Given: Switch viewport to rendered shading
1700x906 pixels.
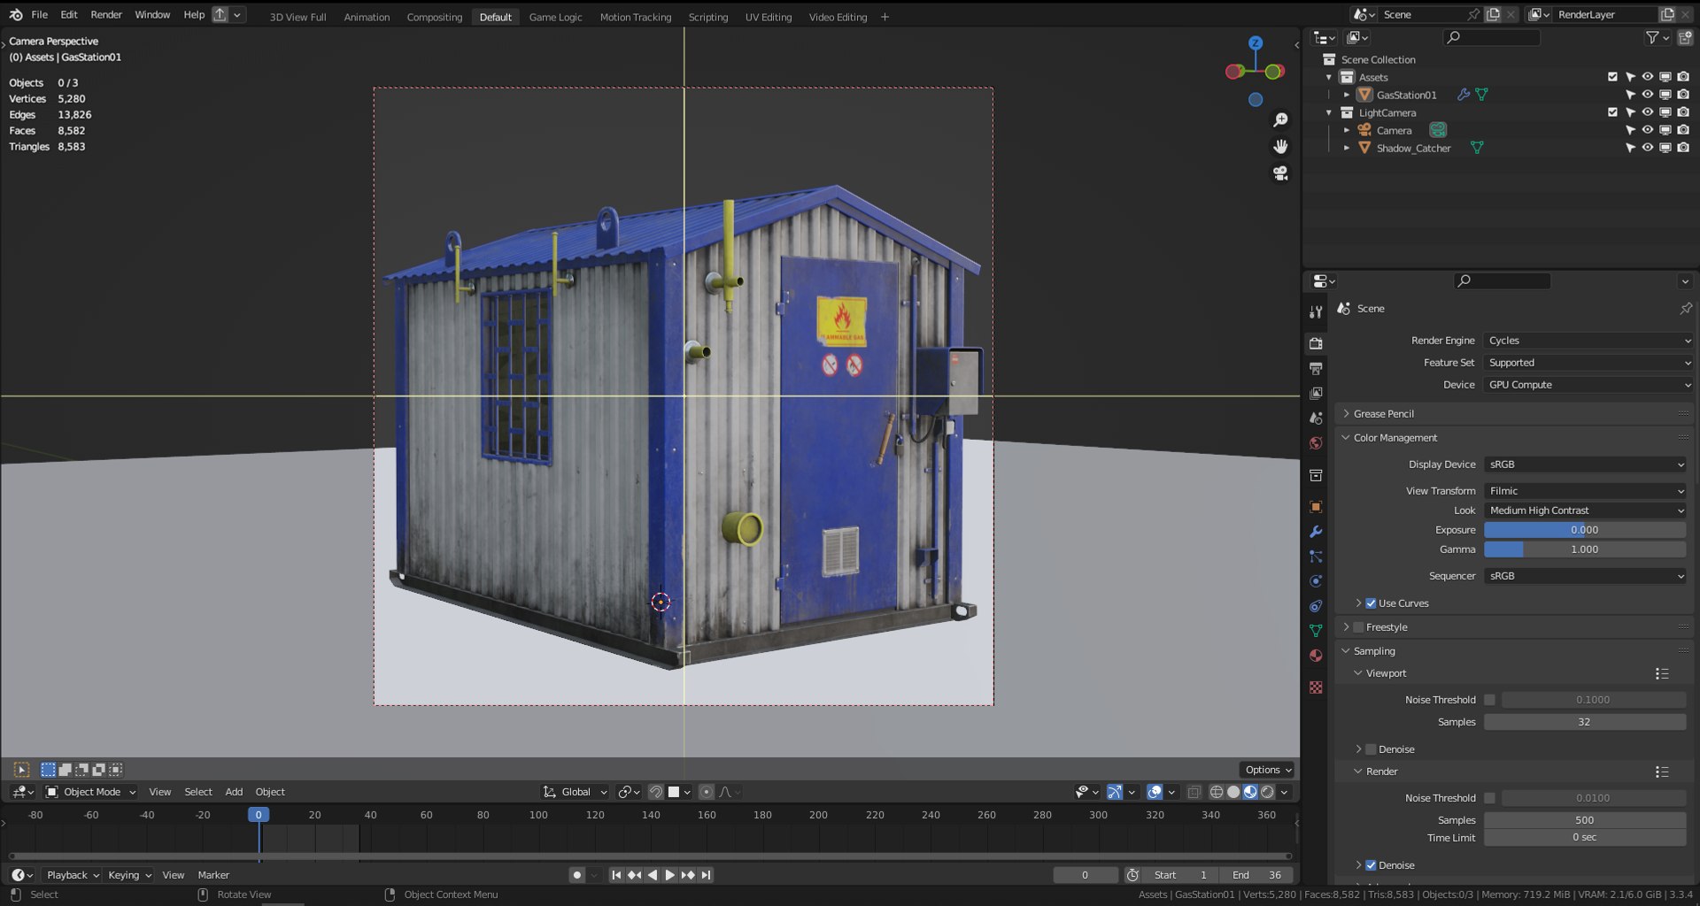Looking at the screenshot, I should pos(1267,792).
